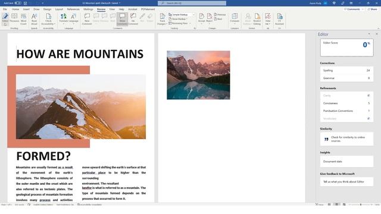381x214 pixels.
Task: Switch to the References tab
Action: pos(73,10)
